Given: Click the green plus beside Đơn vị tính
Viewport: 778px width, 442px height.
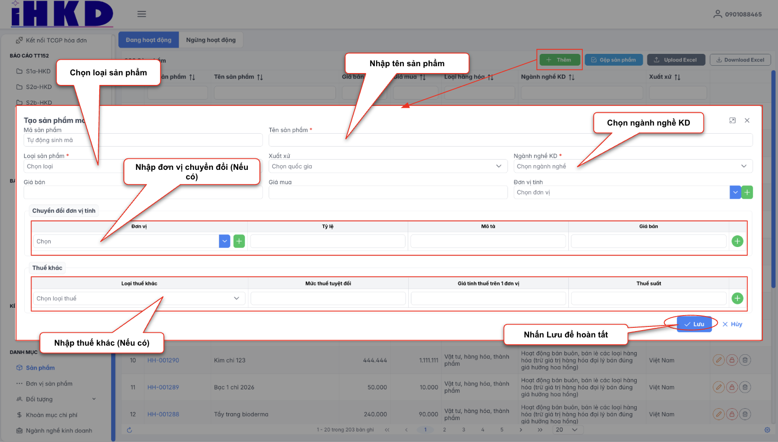Looking at the screenshot, I should pos(747,192).
